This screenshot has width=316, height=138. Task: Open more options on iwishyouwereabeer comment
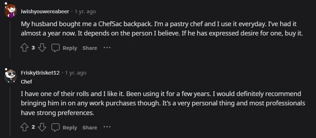107,48
